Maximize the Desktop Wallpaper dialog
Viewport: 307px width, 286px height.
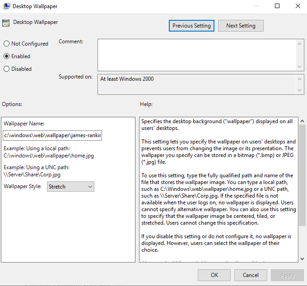277,6
